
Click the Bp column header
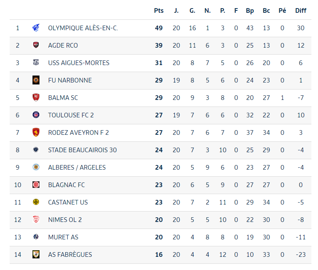250,11
